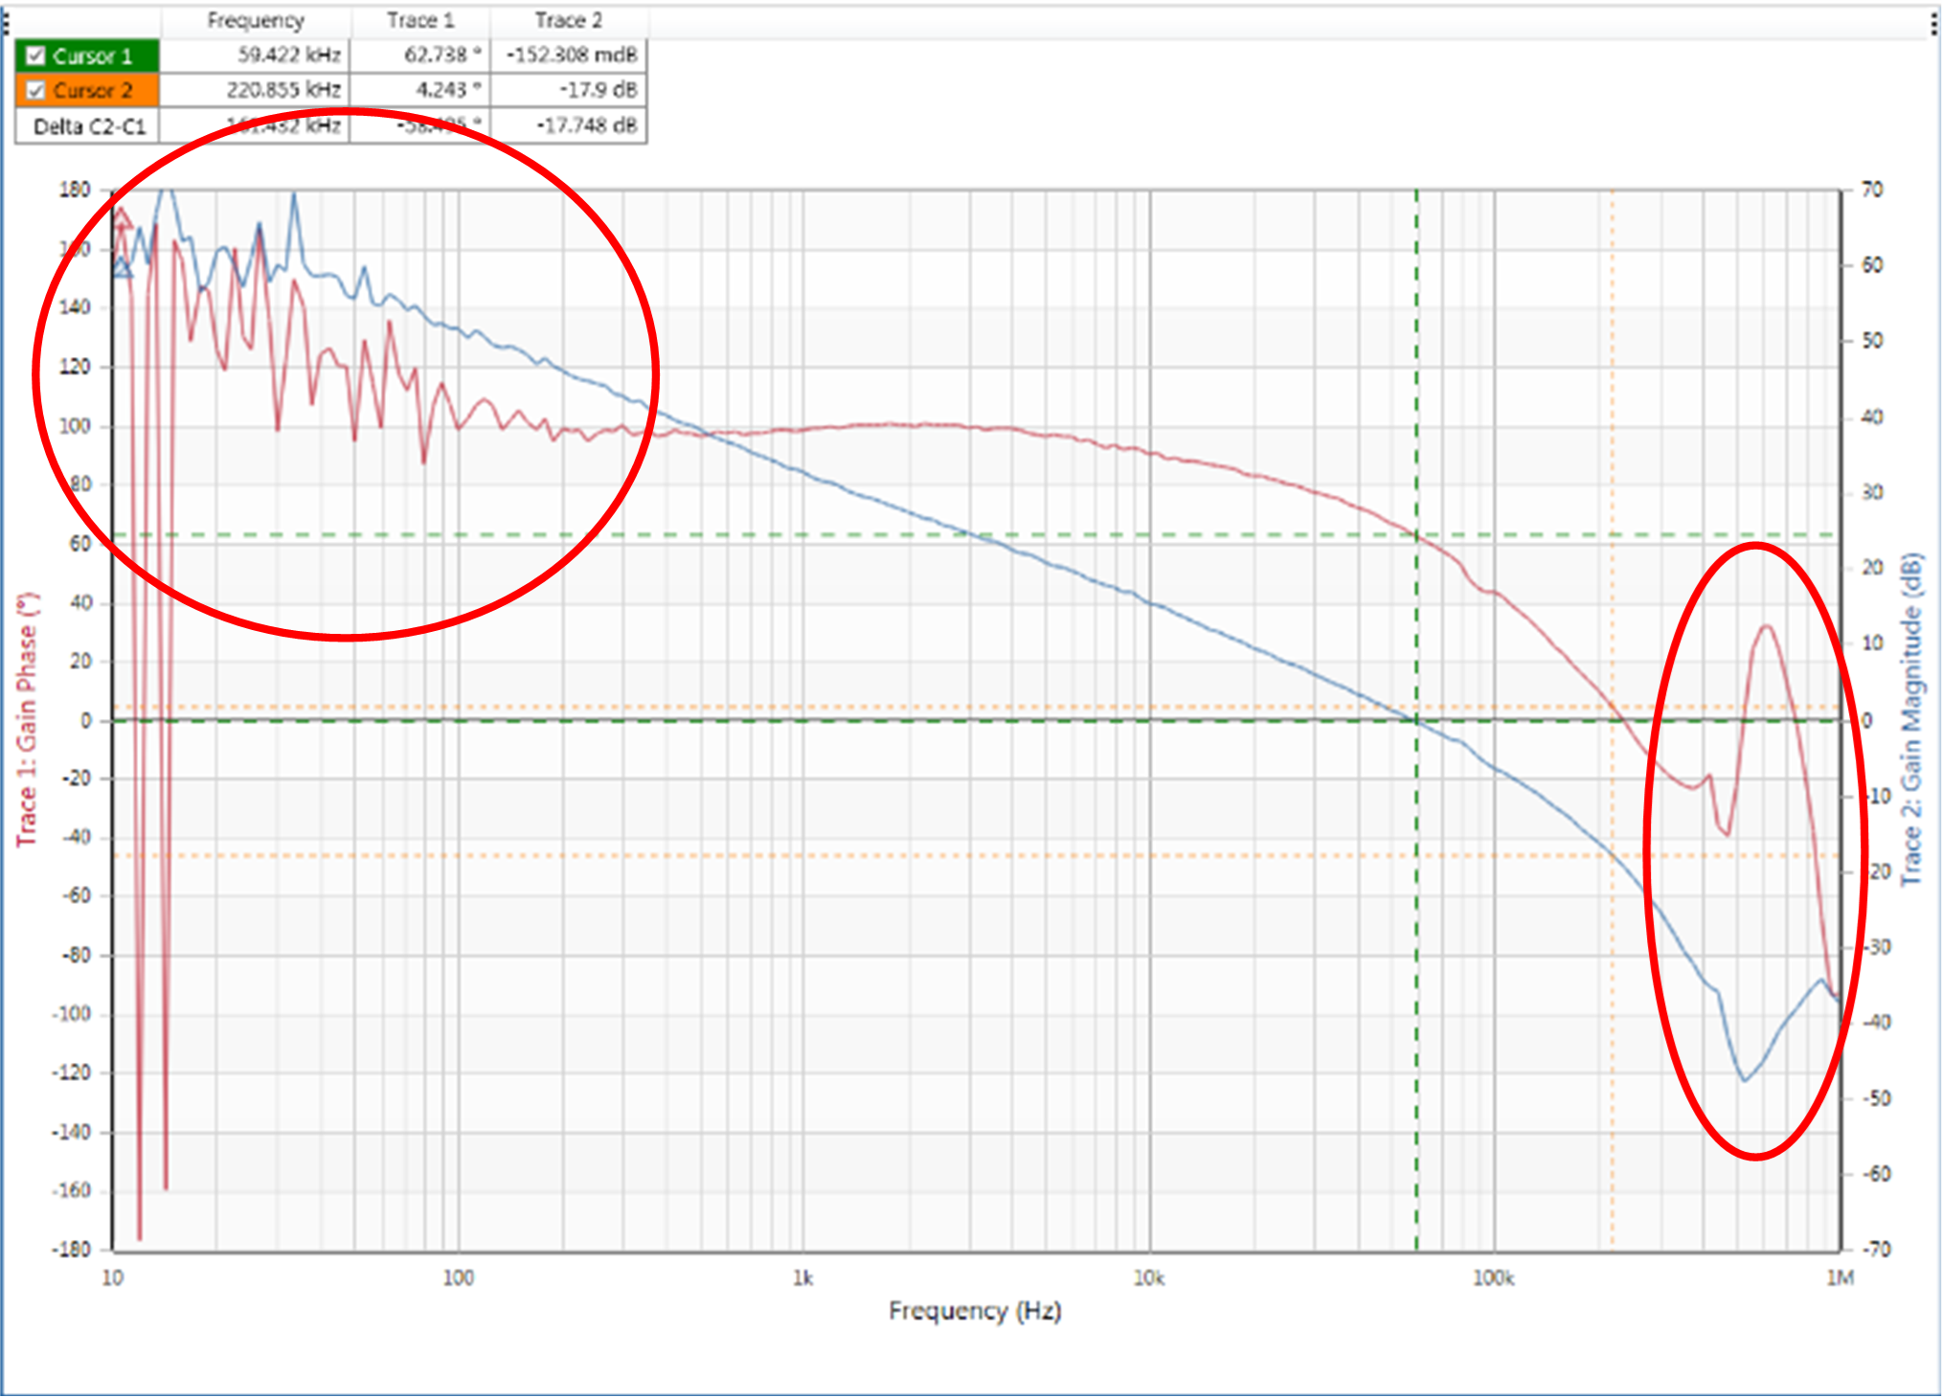The width and height of the screenshot is (1942, 1397).
Task: Select the Frequency column header
Action: (256, 20)
